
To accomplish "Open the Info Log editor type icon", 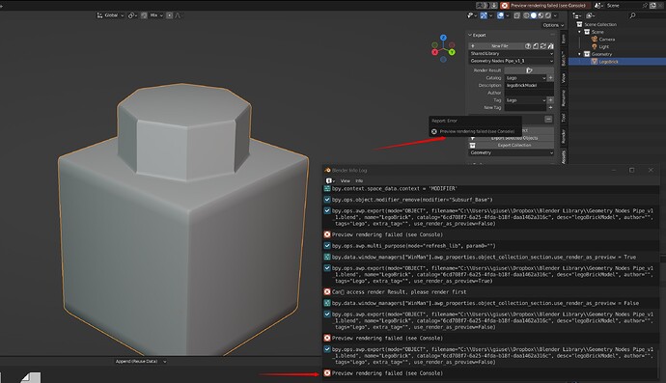I will [329, 180].
